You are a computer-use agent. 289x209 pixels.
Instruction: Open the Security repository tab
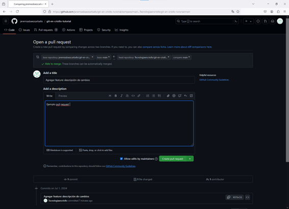pos(104,30)
